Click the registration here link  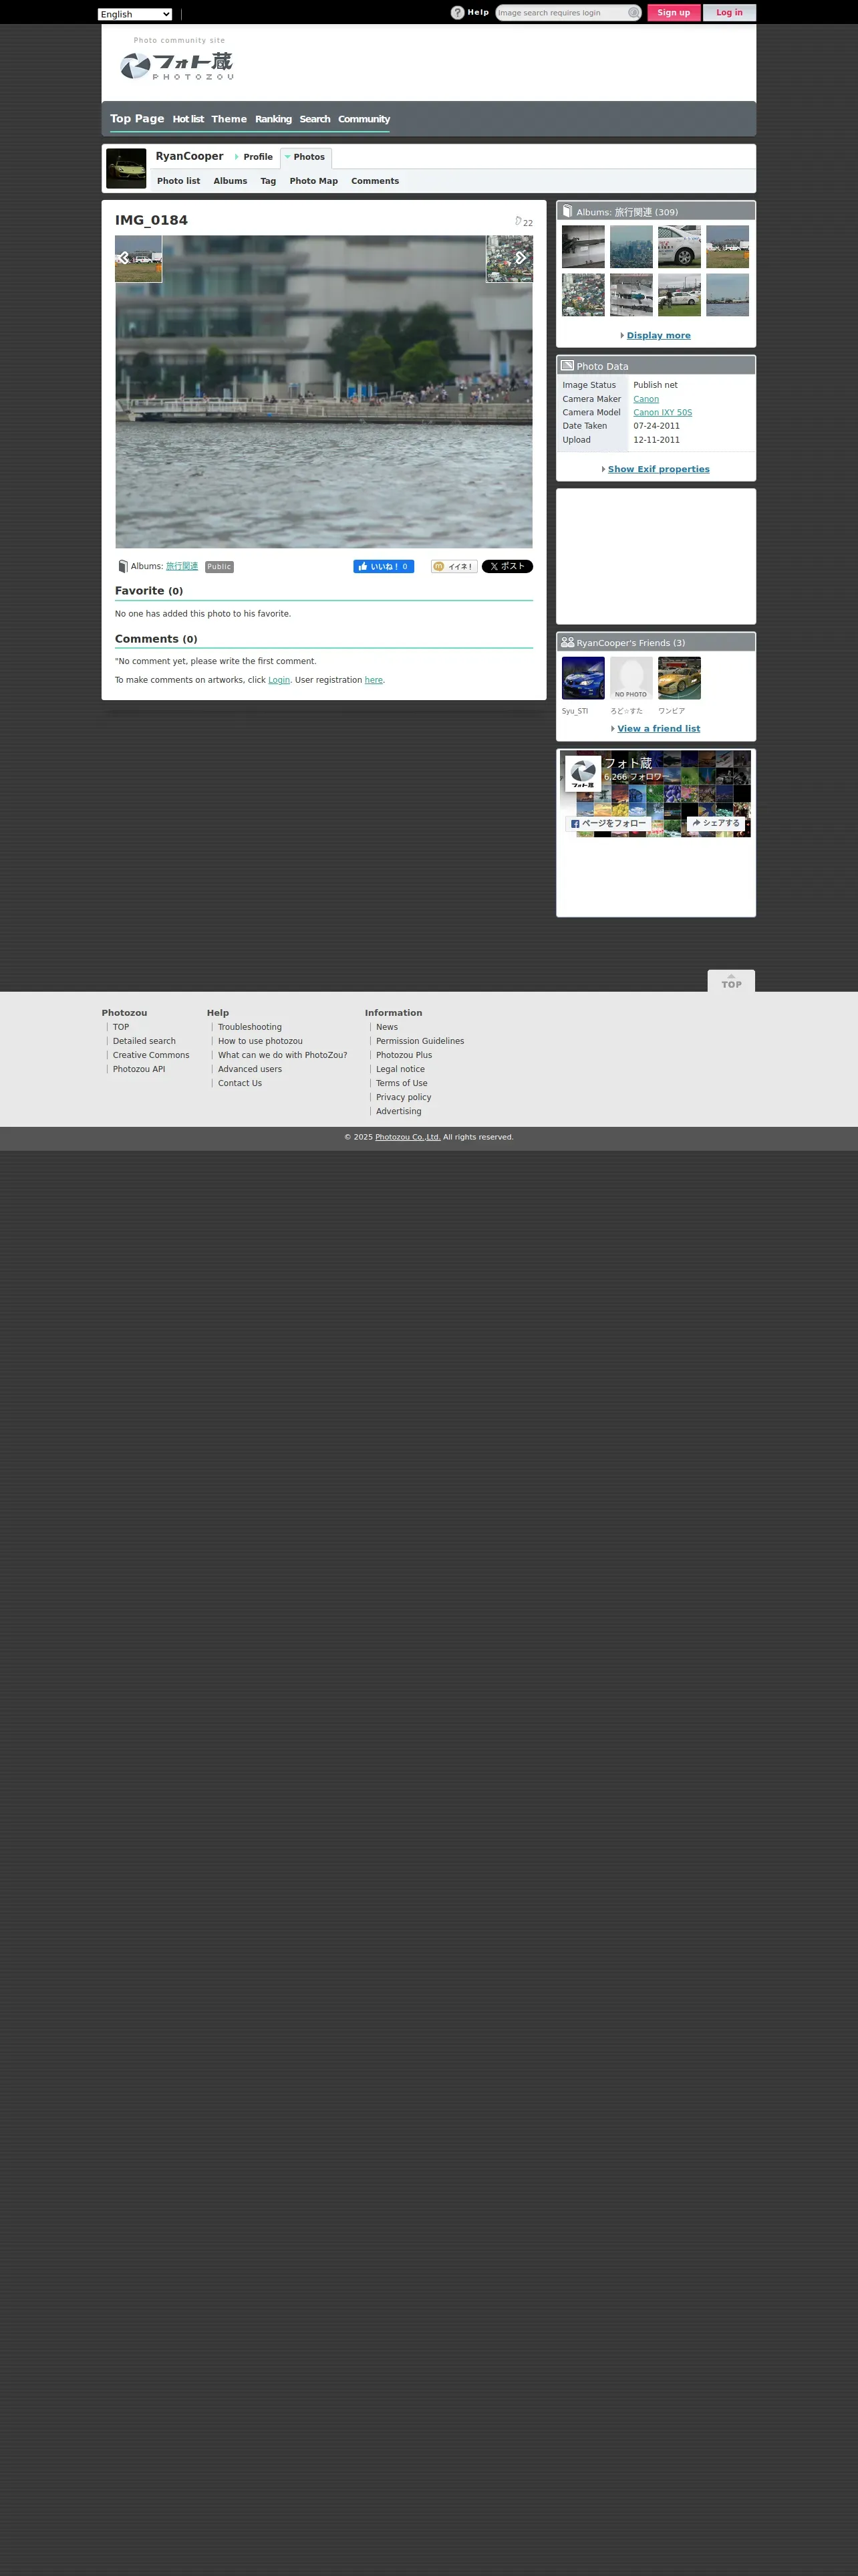tap(374, 680)
